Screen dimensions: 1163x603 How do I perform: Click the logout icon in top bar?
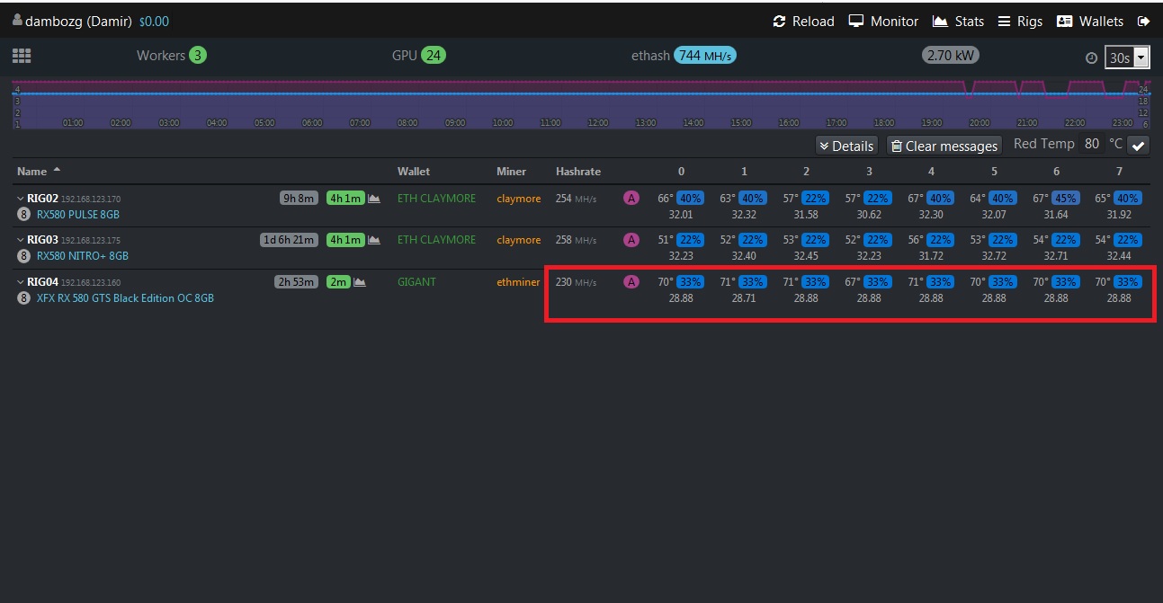(1143, 22)
